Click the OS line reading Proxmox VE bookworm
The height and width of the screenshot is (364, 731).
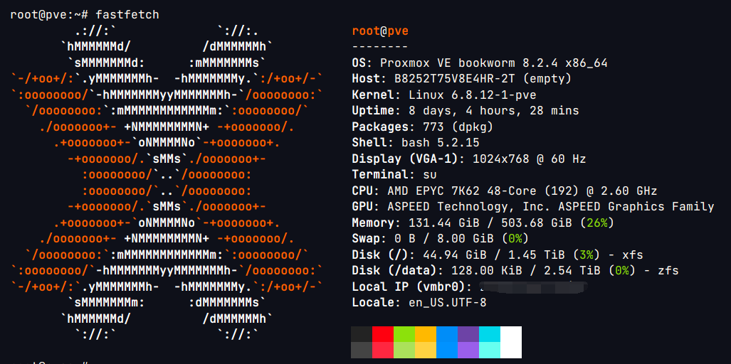pyautogui.click(x=480, y=63)
